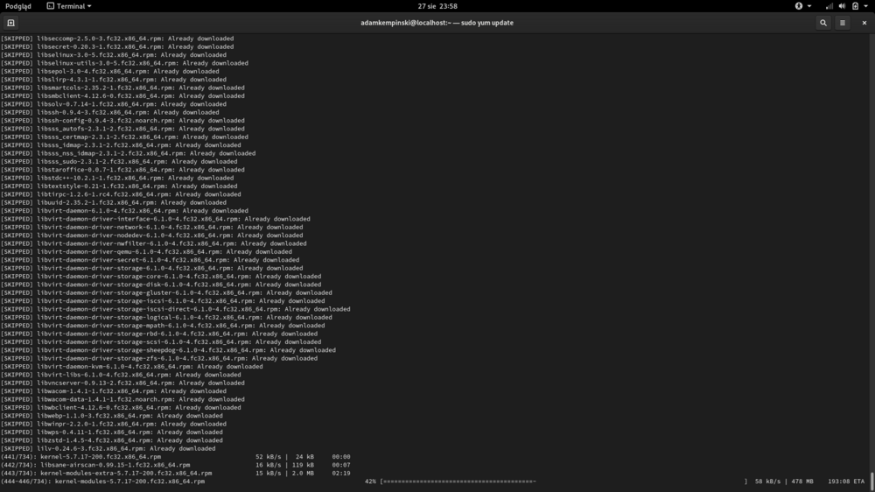Open a new terminal tab with the plus button

pyautogui.click(x=10, y=23)
